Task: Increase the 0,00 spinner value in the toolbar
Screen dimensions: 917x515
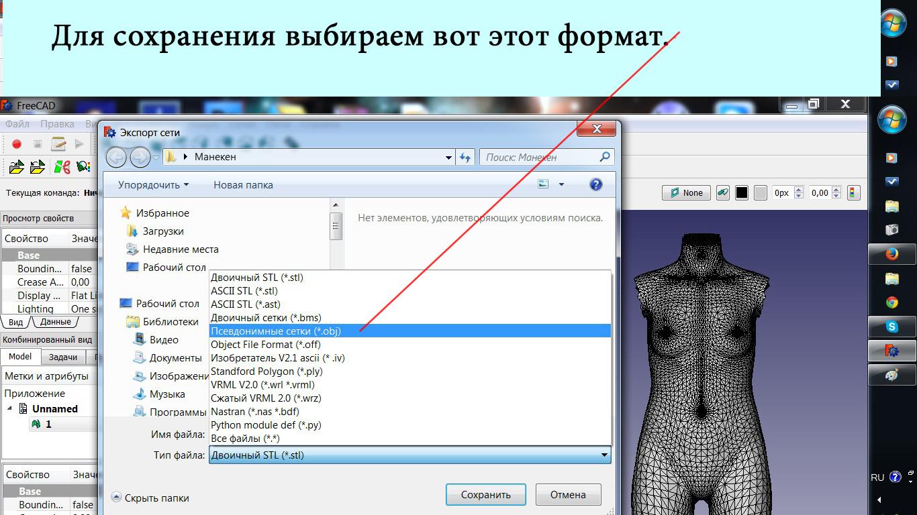Action: pos(836,190)
